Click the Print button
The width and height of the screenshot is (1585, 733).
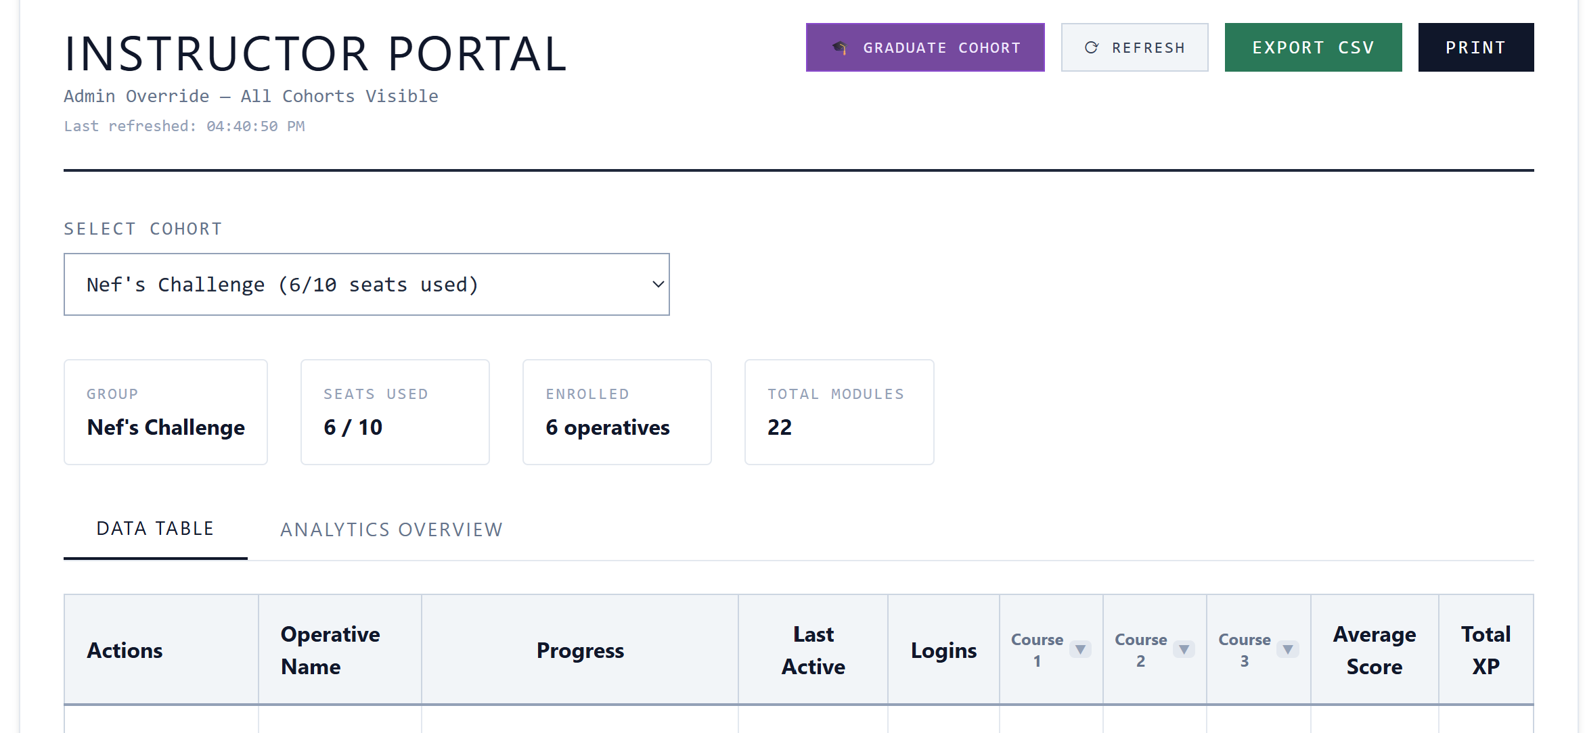pos(1475,47)
